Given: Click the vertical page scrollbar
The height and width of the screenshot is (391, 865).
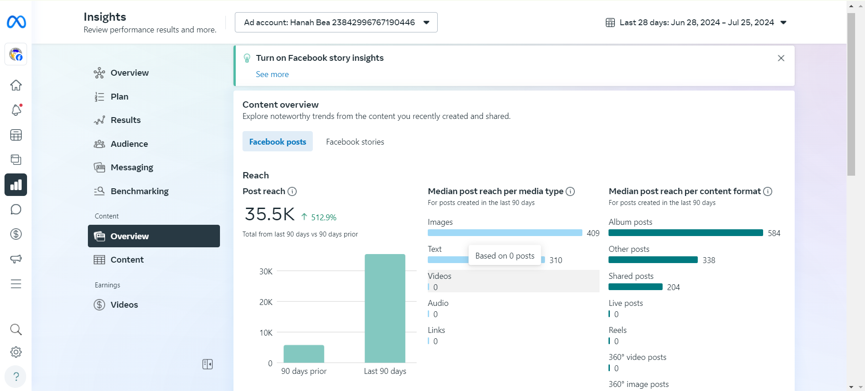Looking at the screenshot, I should point(851,95).
